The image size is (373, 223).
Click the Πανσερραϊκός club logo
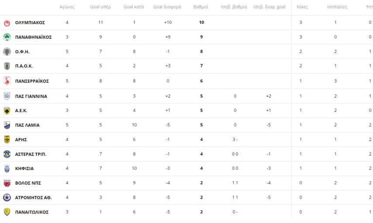[x=7, y=81]
